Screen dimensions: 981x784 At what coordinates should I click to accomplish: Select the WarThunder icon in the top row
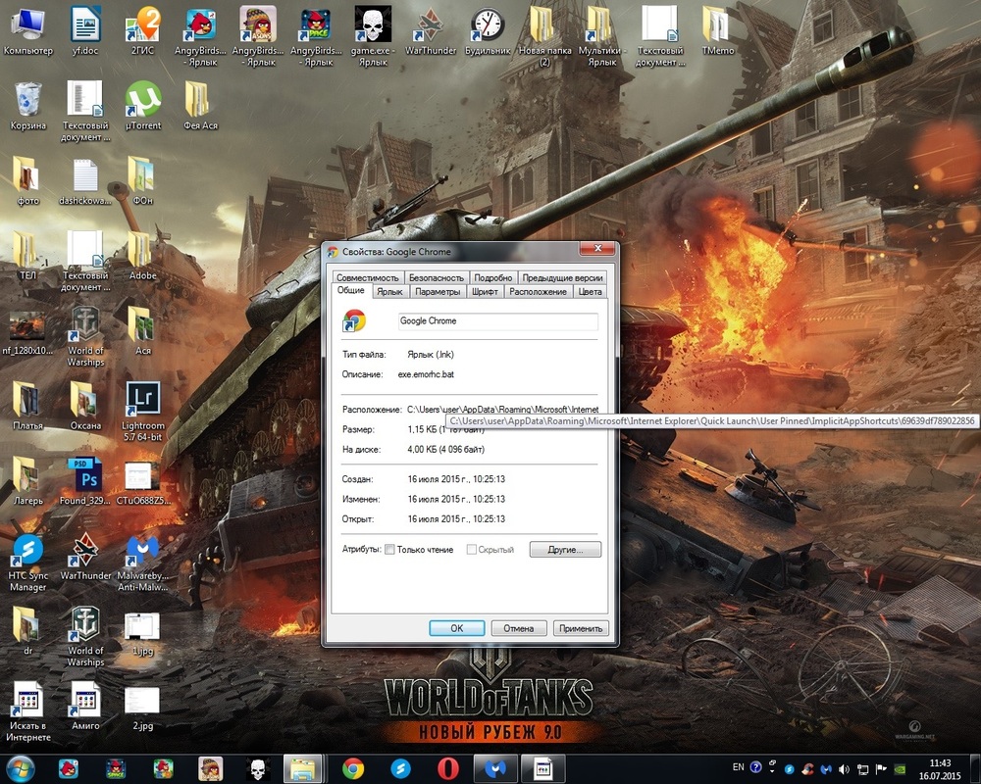click(431, 30)
